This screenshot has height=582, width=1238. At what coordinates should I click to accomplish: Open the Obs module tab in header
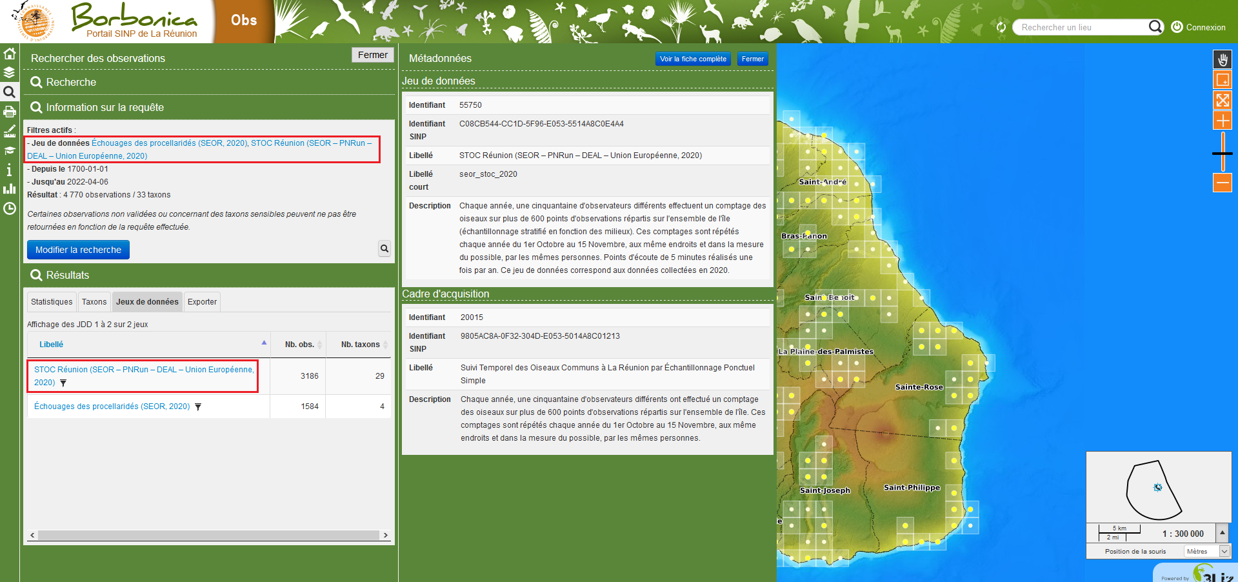click(x=244, y=21)
